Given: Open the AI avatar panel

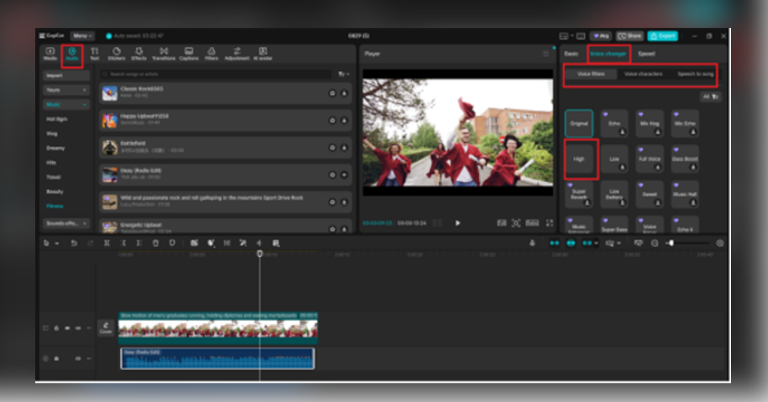Looking at the screenshot, I should click(262, 54).
